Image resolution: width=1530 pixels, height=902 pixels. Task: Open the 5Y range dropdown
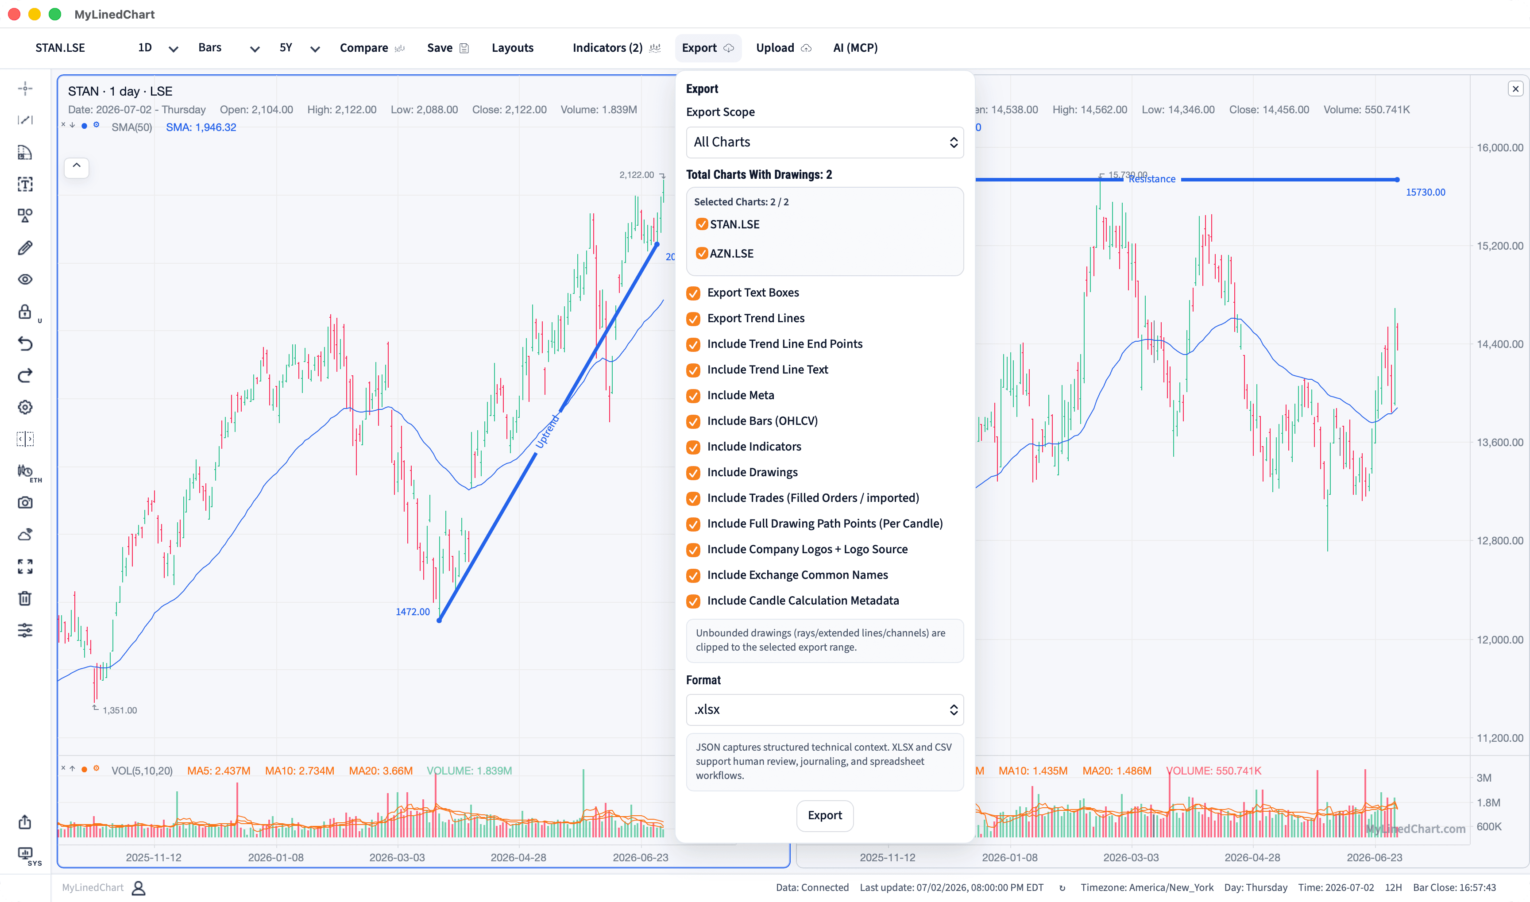click(299, 48)
